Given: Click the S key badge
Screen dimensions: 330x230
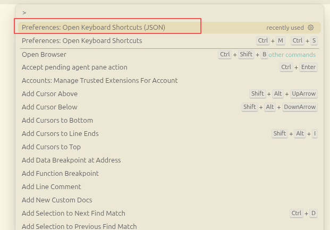Looking at the screenshot, I should coord(314,40).
